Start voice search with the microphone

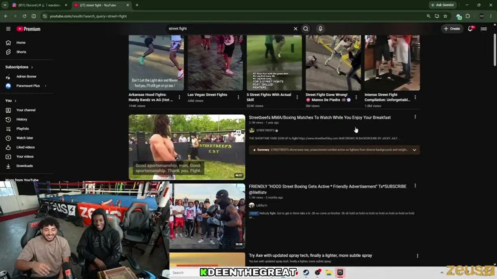[320, 29]
